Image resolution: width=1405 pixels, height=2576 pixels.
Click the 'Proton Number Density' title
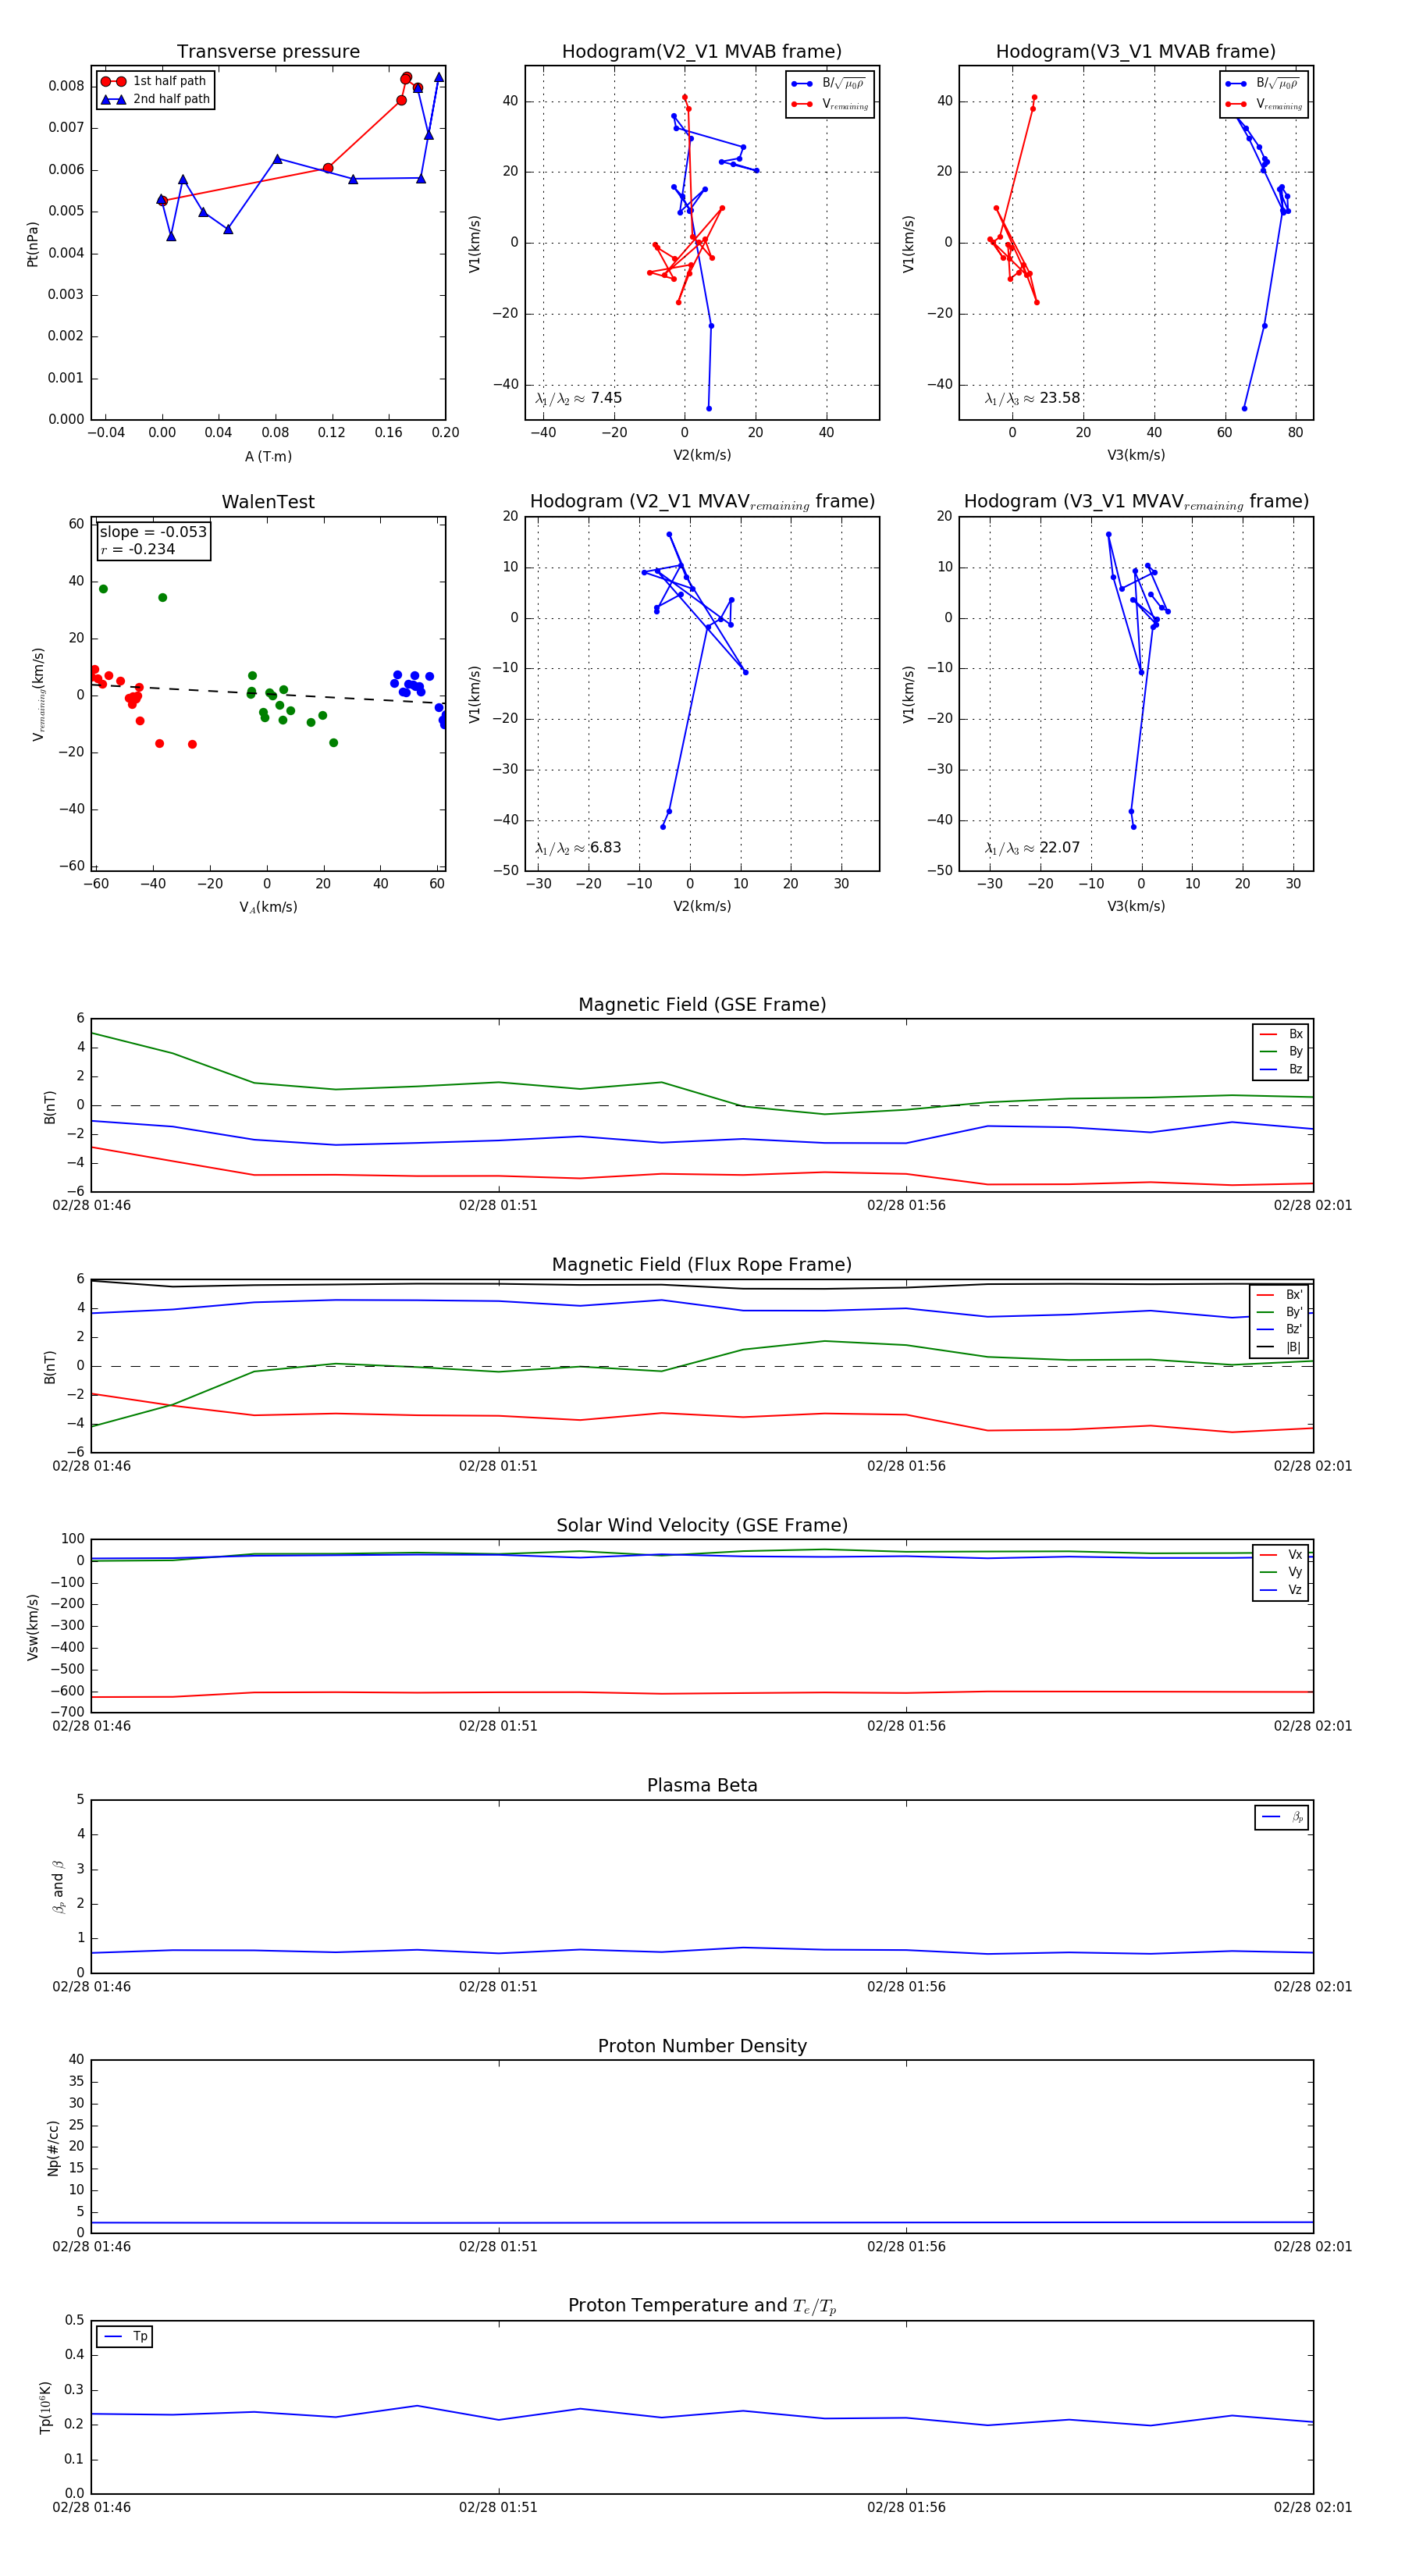(702, 2045)
